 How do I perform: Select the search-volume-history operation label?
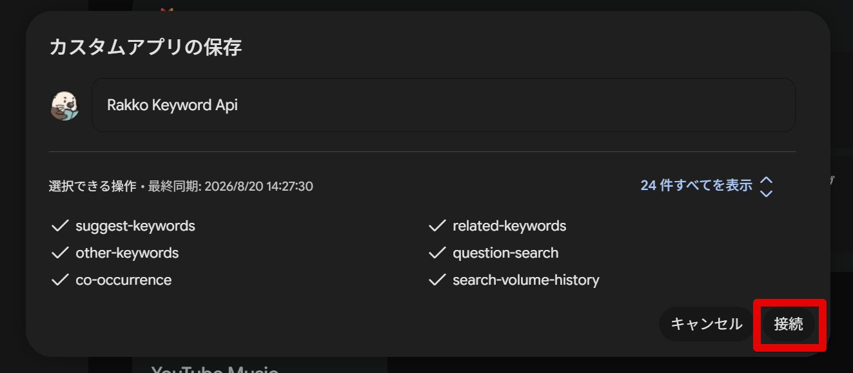pos(526,280)
